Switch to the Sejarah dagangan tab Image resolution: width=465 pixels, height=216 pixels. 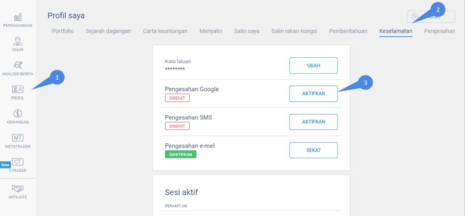tap(108, 31)
